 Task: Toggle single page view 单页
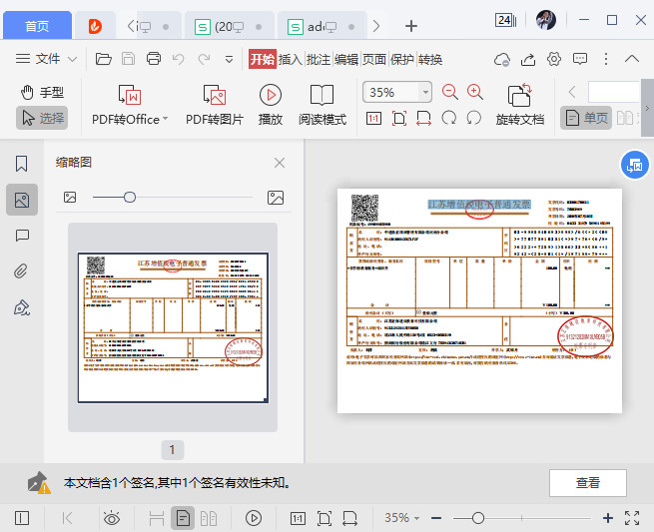click(x=585, y=118)
